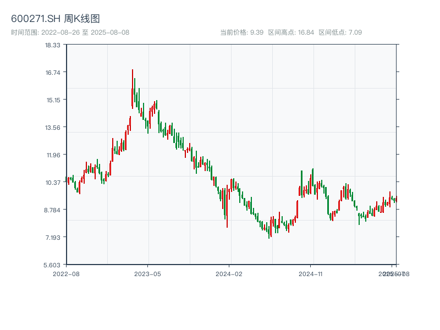Click the 600271.SH 周K线图 chart title
This screenshot has width=440, height=330.
56,19
